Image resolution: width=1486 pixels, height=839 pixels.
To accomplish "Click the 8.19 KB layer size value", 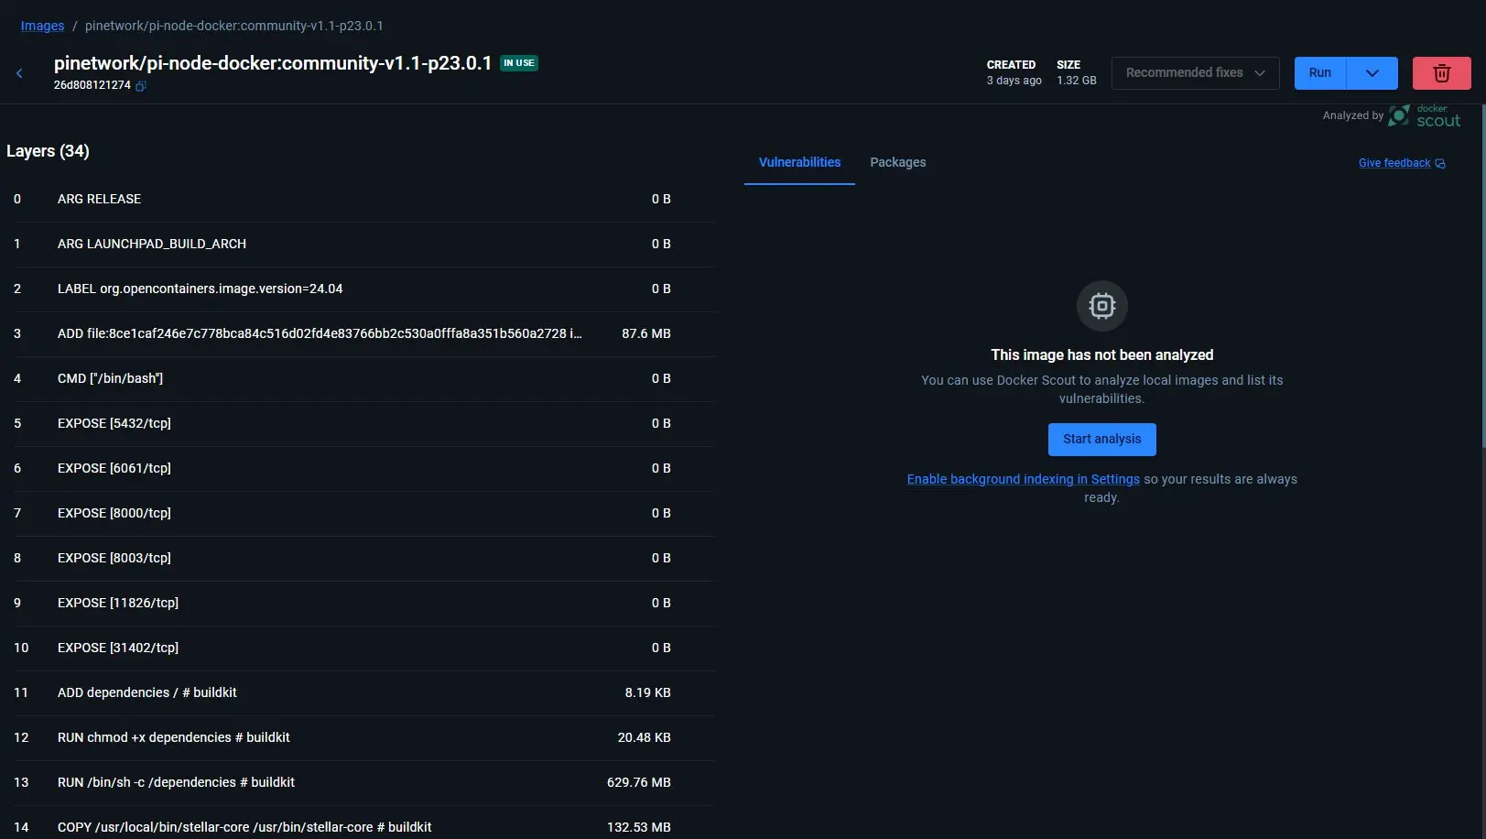I will (648, 693).
